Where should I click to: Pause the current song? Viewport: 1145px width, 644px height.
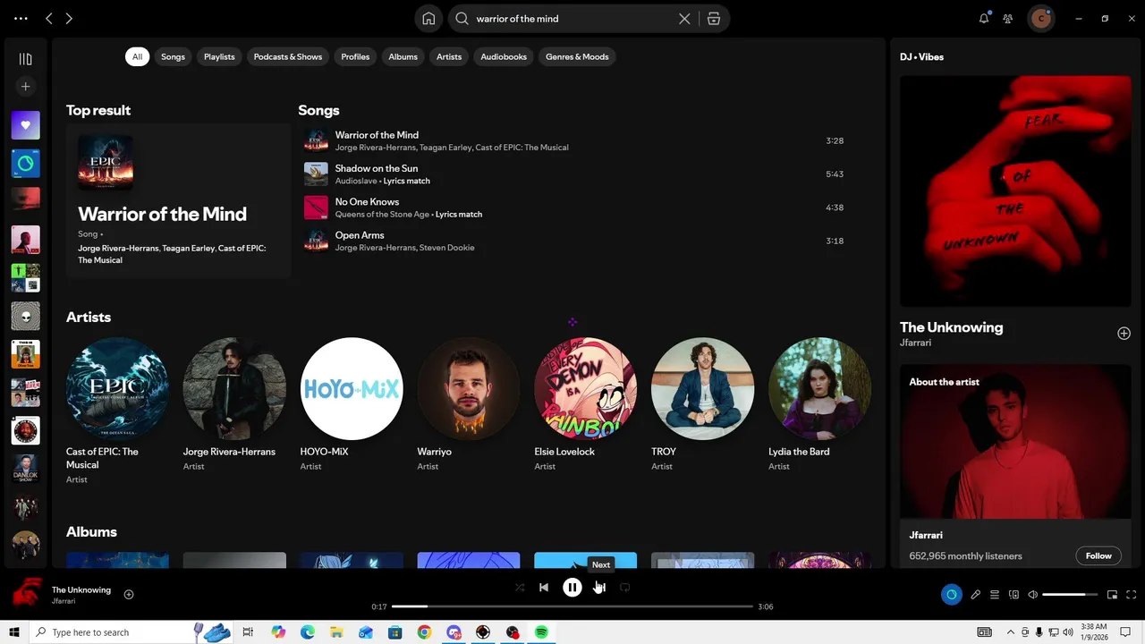[572, 588]
